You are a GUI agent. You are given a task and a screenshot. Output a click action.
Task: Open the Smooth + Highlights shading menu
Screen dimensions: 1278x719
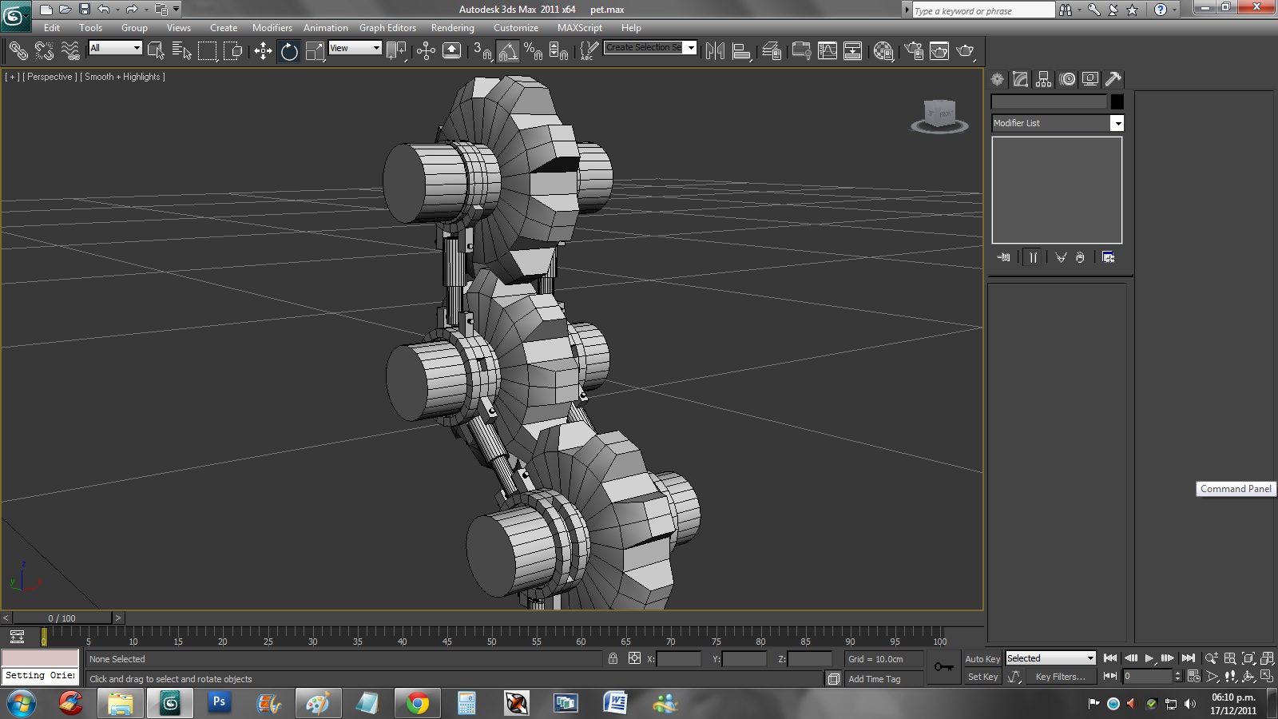(x=123, y=77)
